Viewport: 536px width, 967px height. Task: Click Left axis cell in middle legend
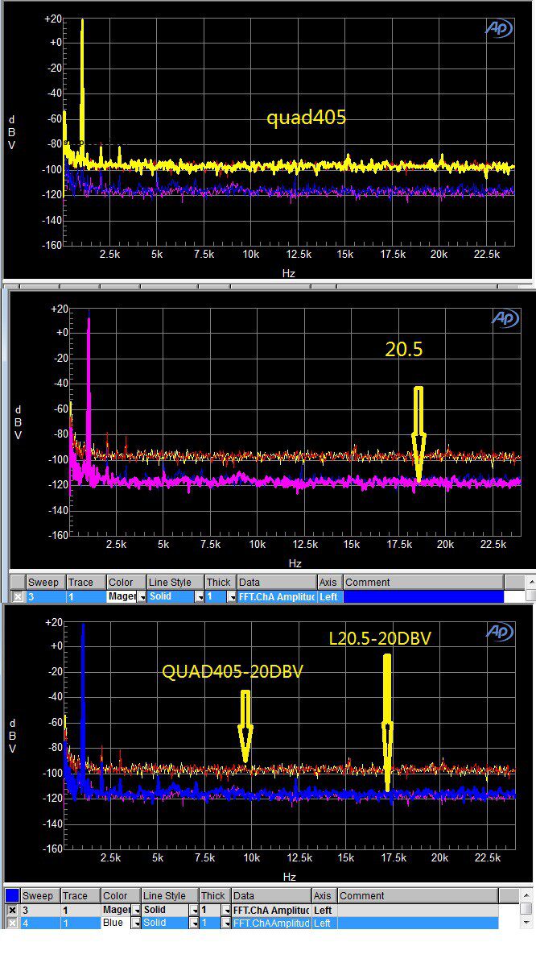coord(330,597)
